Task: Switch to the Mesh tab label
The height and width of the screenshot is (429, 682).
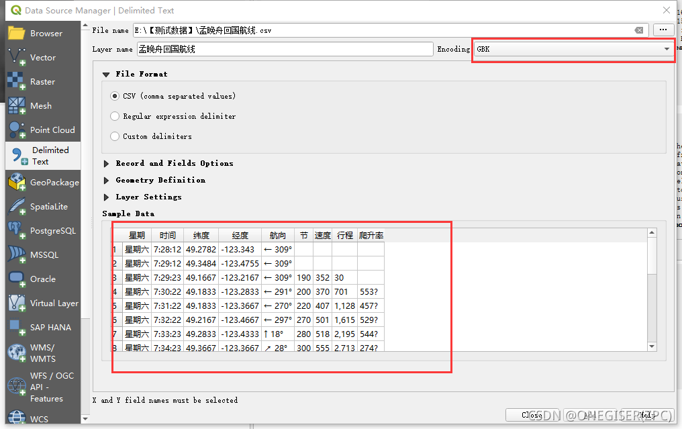Action: 41,105
